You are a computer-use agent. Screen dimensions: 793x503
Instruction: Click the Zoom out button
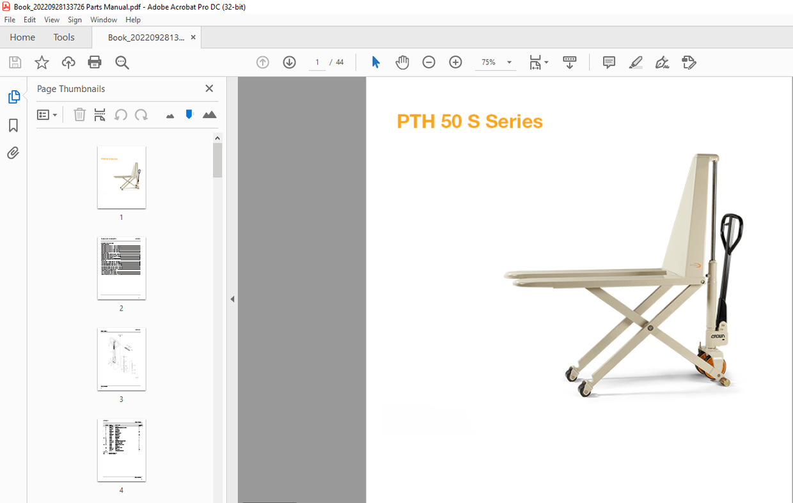(428, 62)
